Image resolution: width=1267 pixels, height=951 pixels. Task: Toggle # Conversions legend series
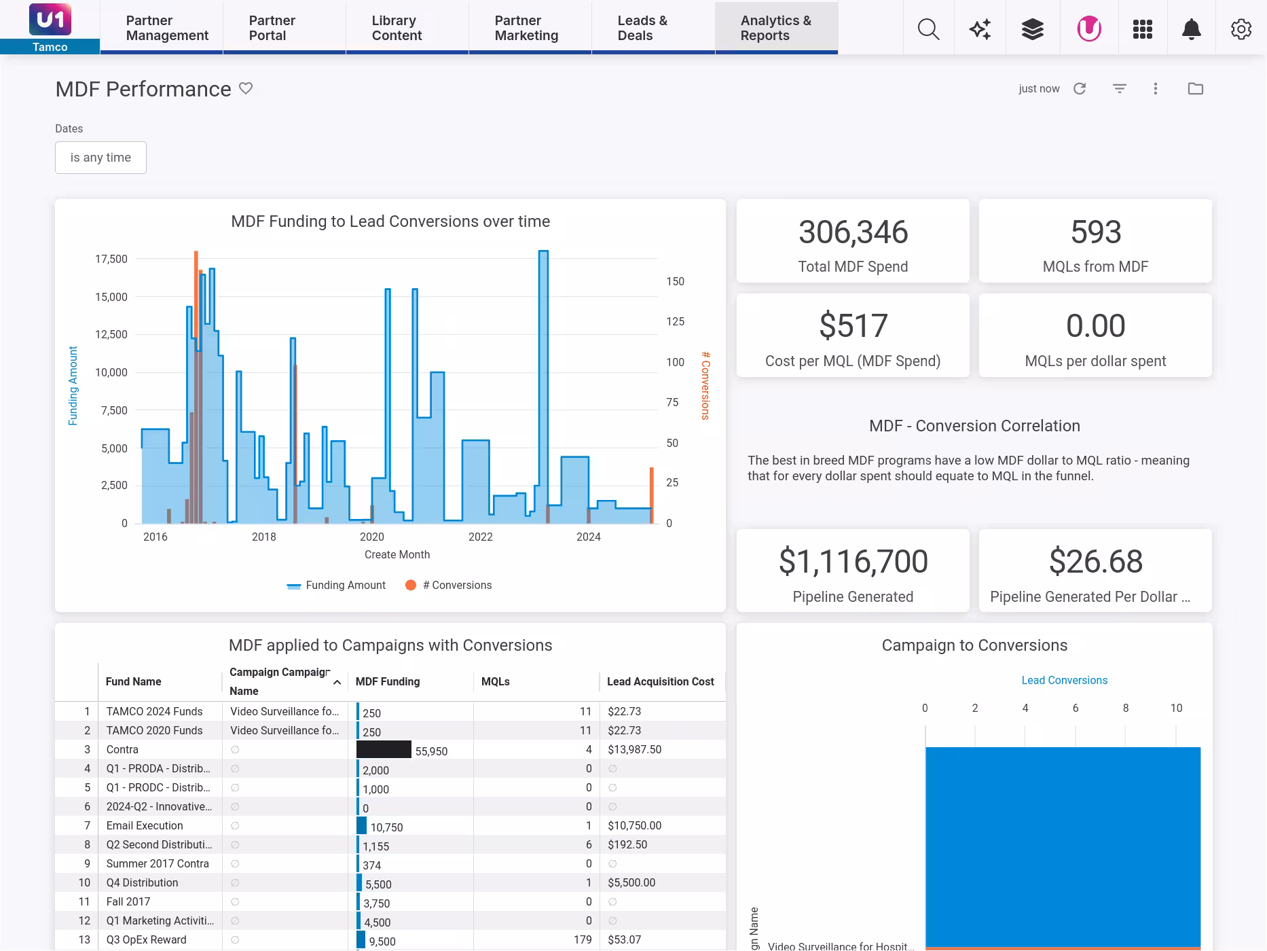click(448, 586)
